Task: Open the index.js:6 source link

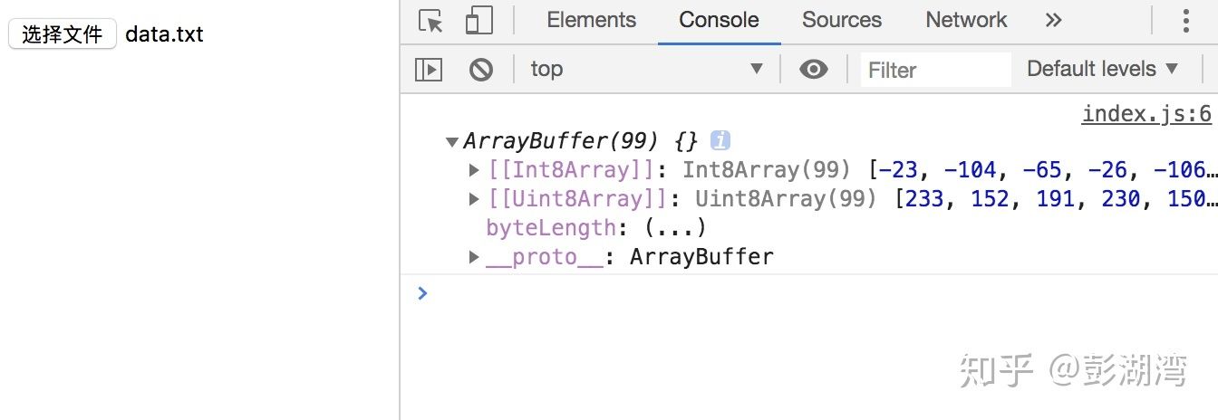Action: 1146,114
